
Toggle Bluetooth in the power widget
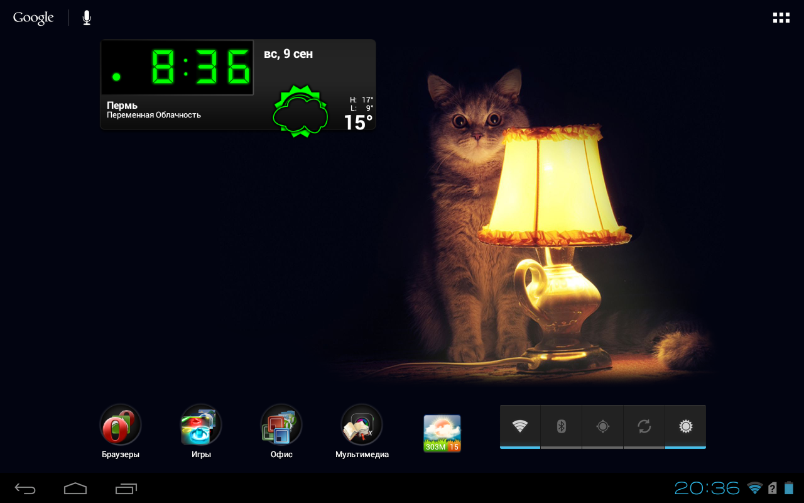562,426
